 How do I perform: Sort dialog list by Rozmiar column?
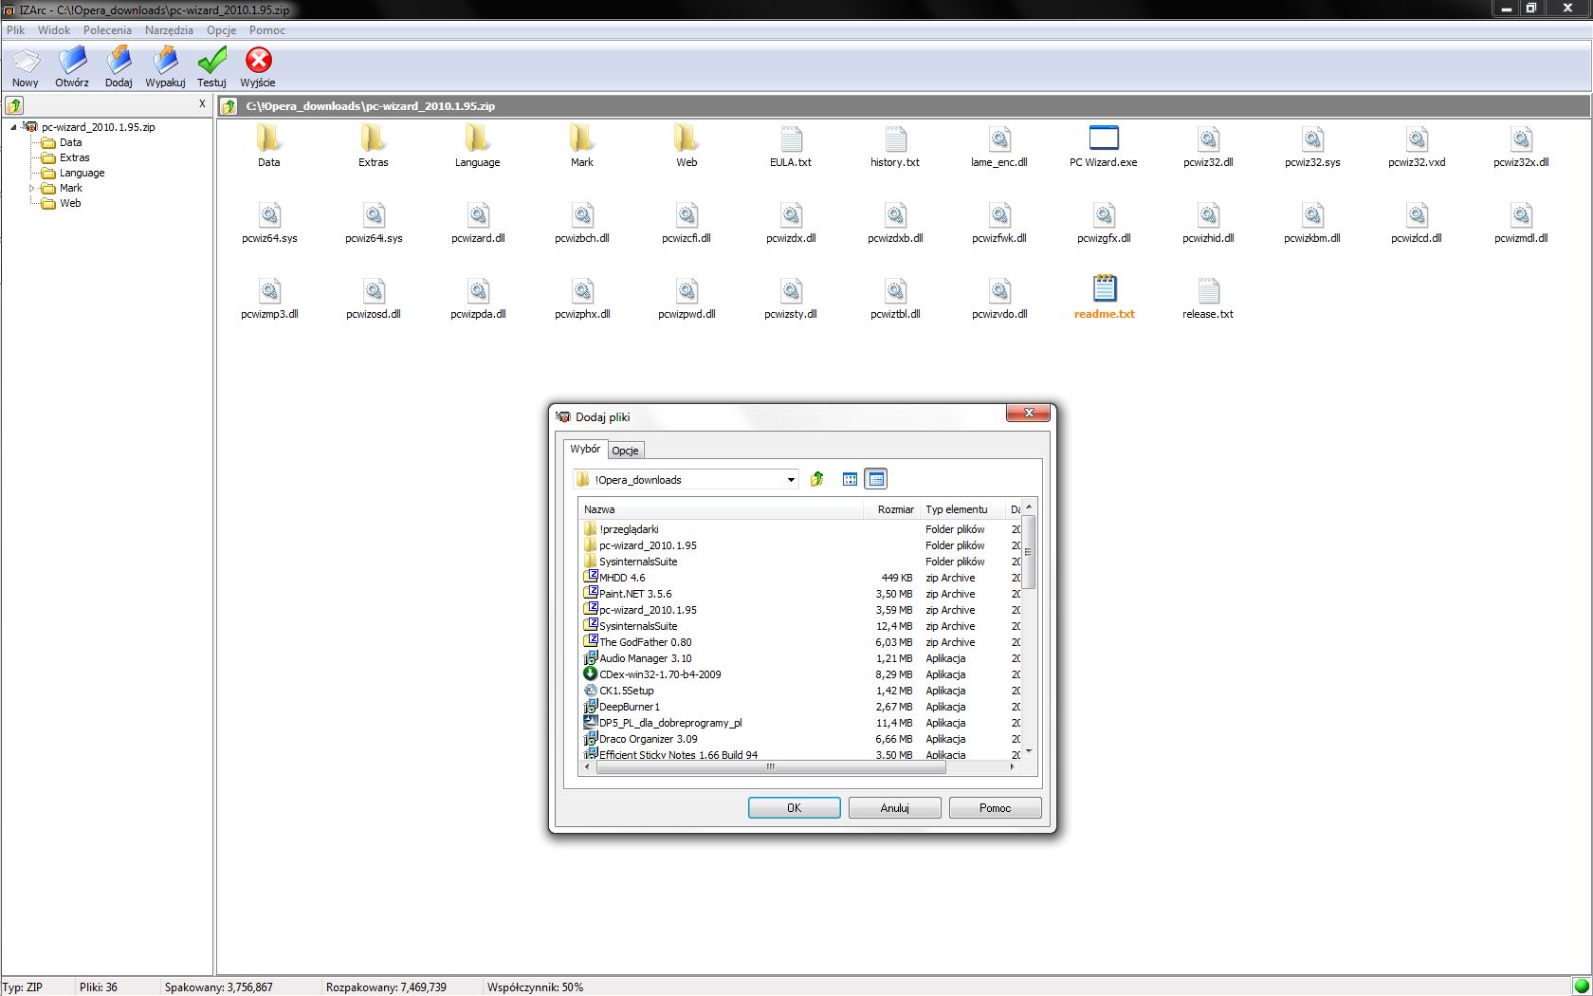coord(891,509)
